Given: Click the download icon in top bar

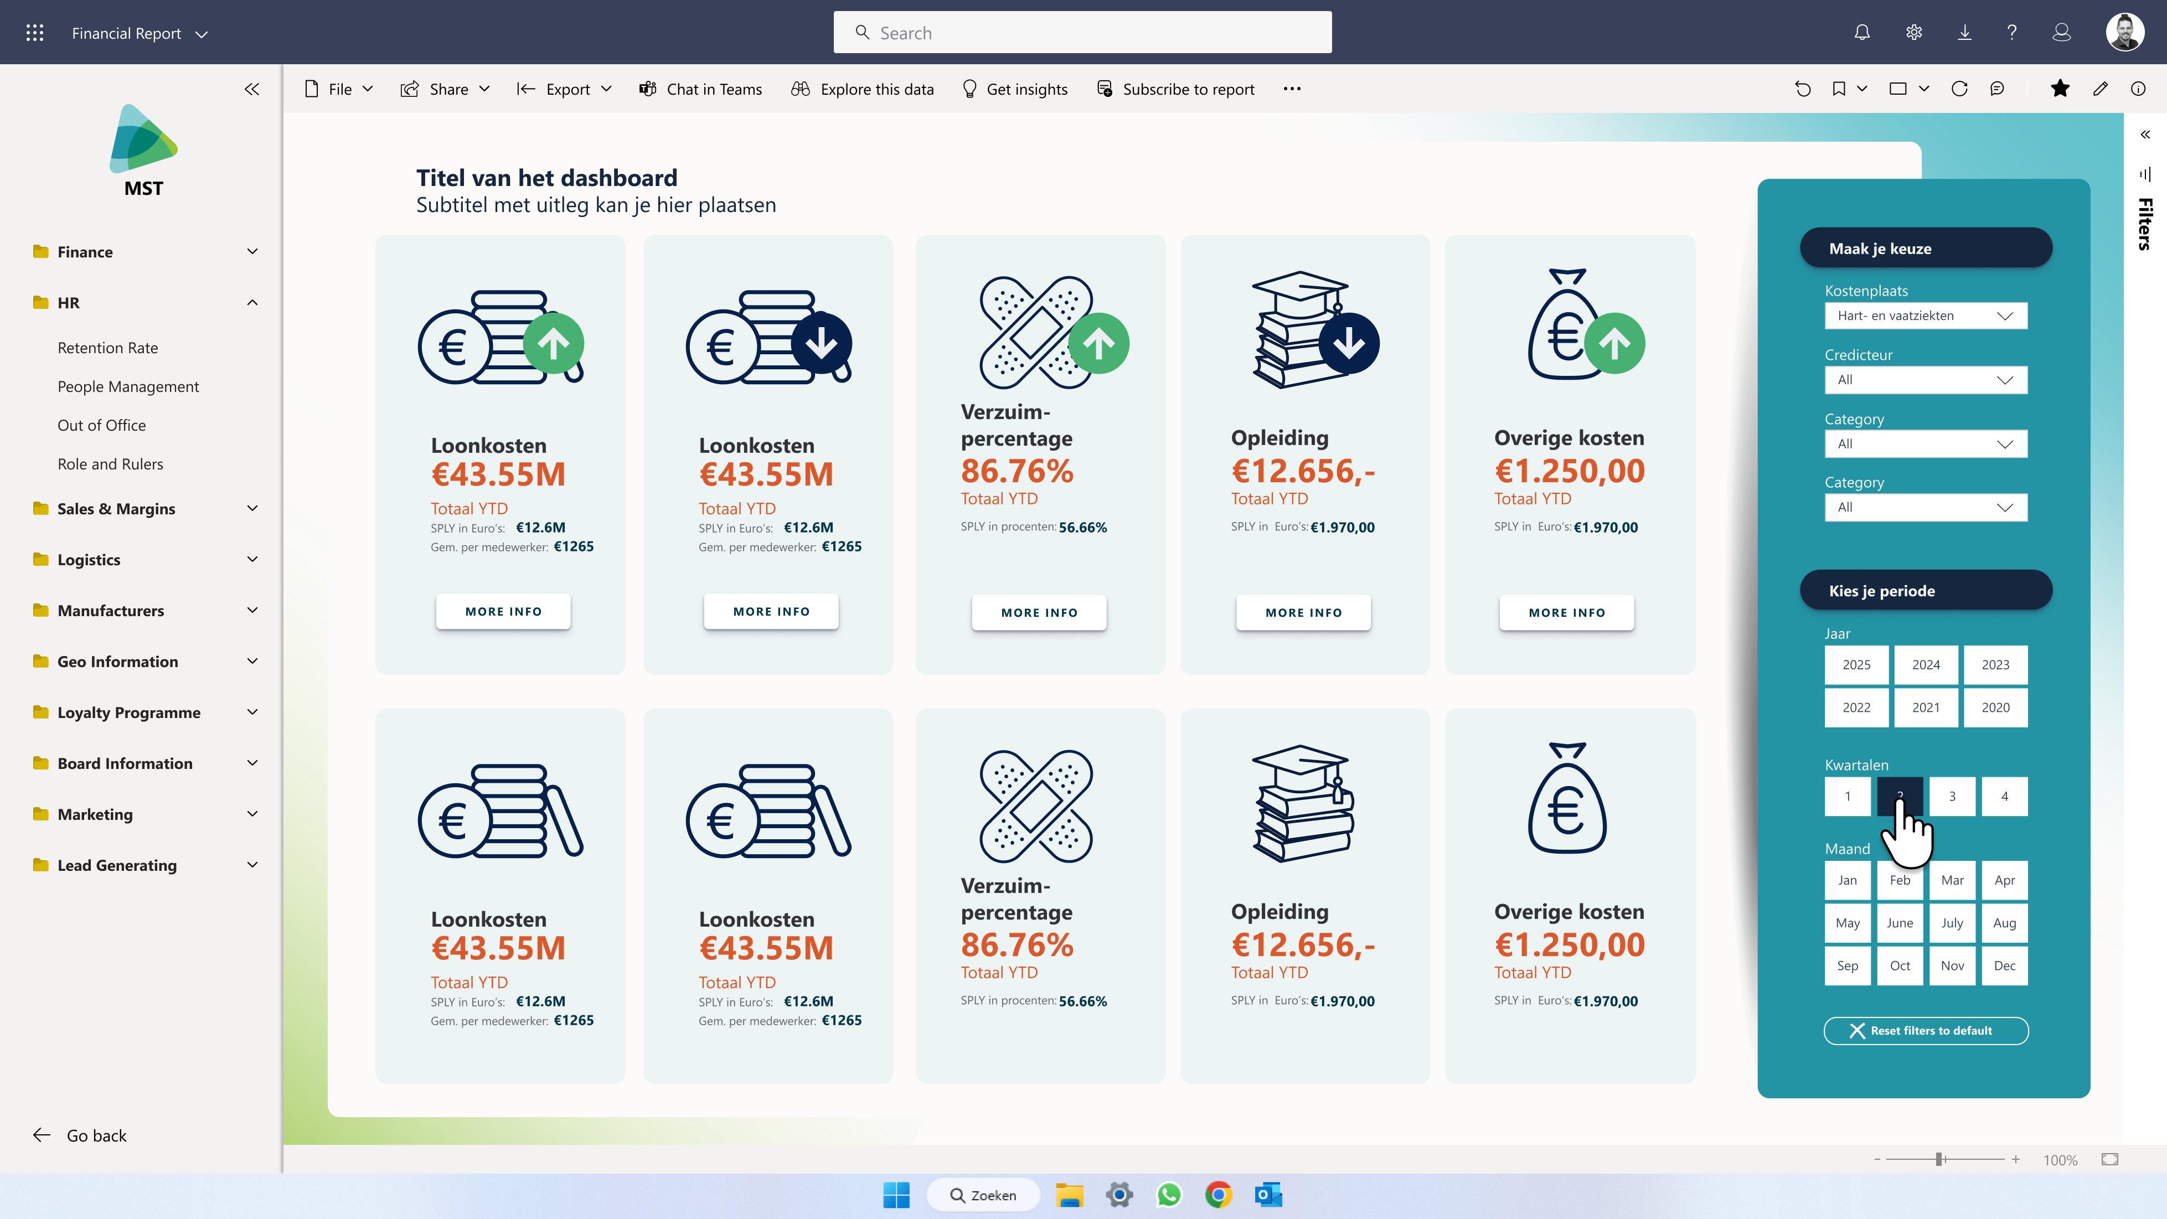Looking at the screenshot, I should tap(1964, 33).
